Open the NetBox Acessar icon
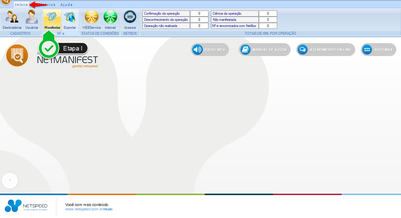Image resolution: width=401 pixels, height=218 pixels. coord(130,20)
